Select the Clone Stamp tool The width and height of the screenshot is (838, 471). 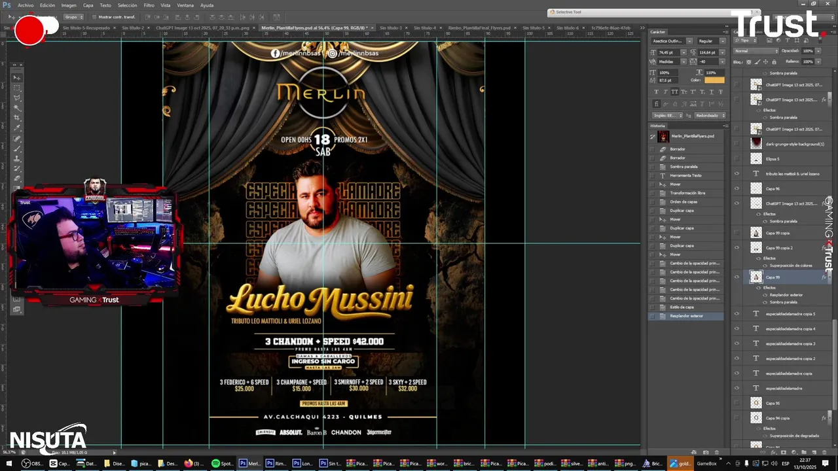(17, 159)
